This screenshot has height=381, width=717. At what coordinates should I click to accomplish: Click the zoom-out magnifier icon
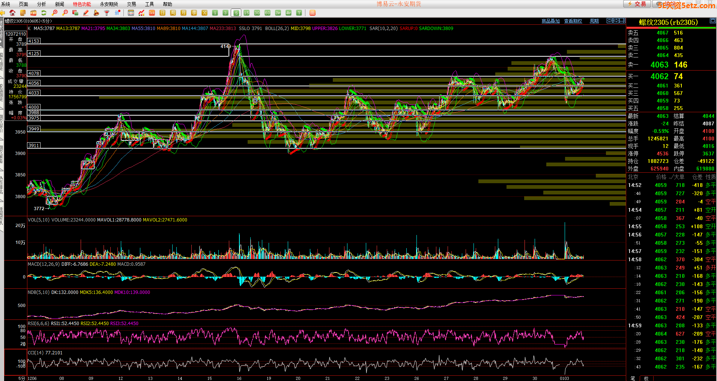pyautogui.click(x=65, y=13)
